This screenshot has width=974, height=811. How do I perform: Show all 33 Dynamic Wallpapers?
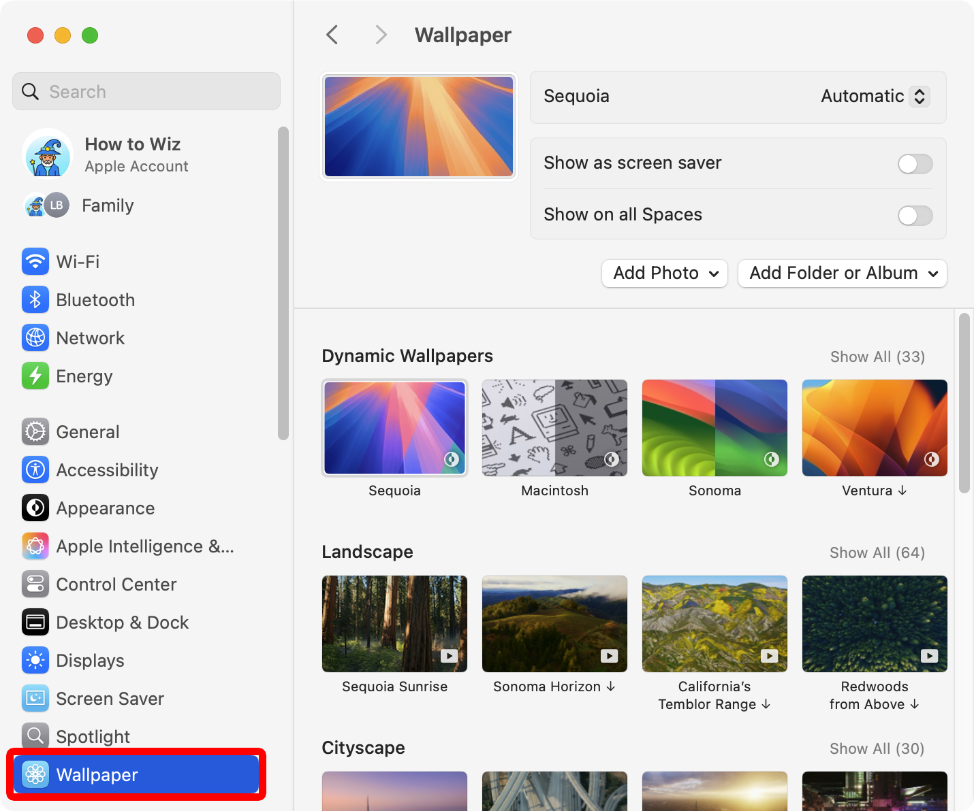[877, 356]
